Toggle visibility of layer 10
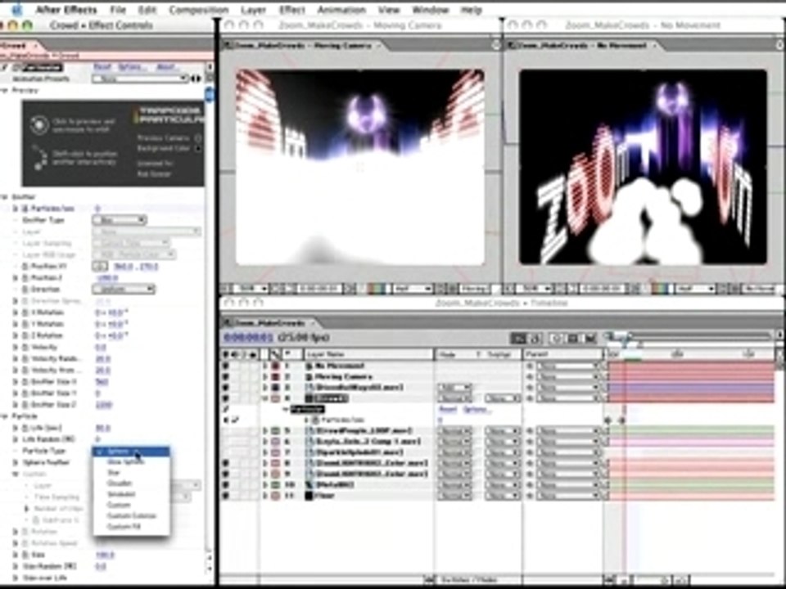Screen dimensions: 786x589 pyautogui.click(x=226, y=485)
